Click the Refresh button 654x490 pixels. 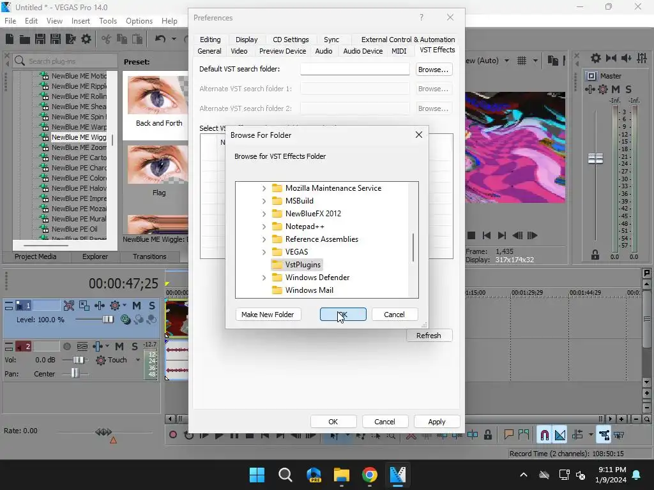pyautogui.click(x=429, y=336)
